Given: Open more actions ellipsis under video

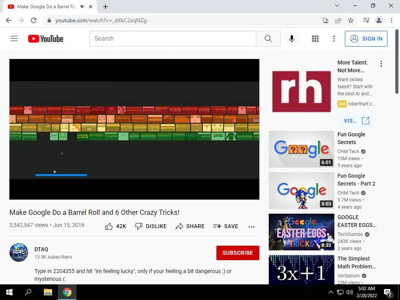Looking at the screenshot, I should [x=252, y=227].
